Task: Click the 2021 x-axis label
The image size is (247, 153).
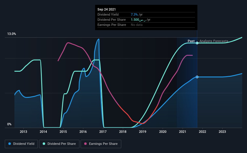Action: [183, 132]
